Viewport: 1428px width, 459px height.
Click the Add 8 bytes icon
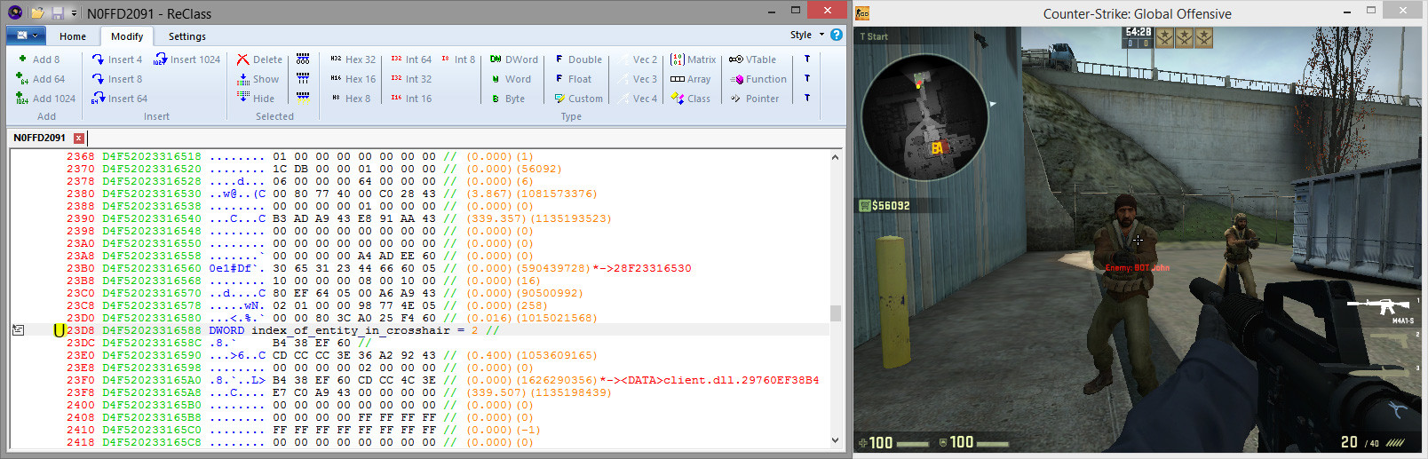(22, 59)
